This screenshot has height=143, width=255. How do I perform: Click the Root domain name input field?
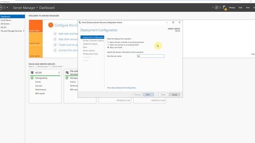[x=151, y=56]
